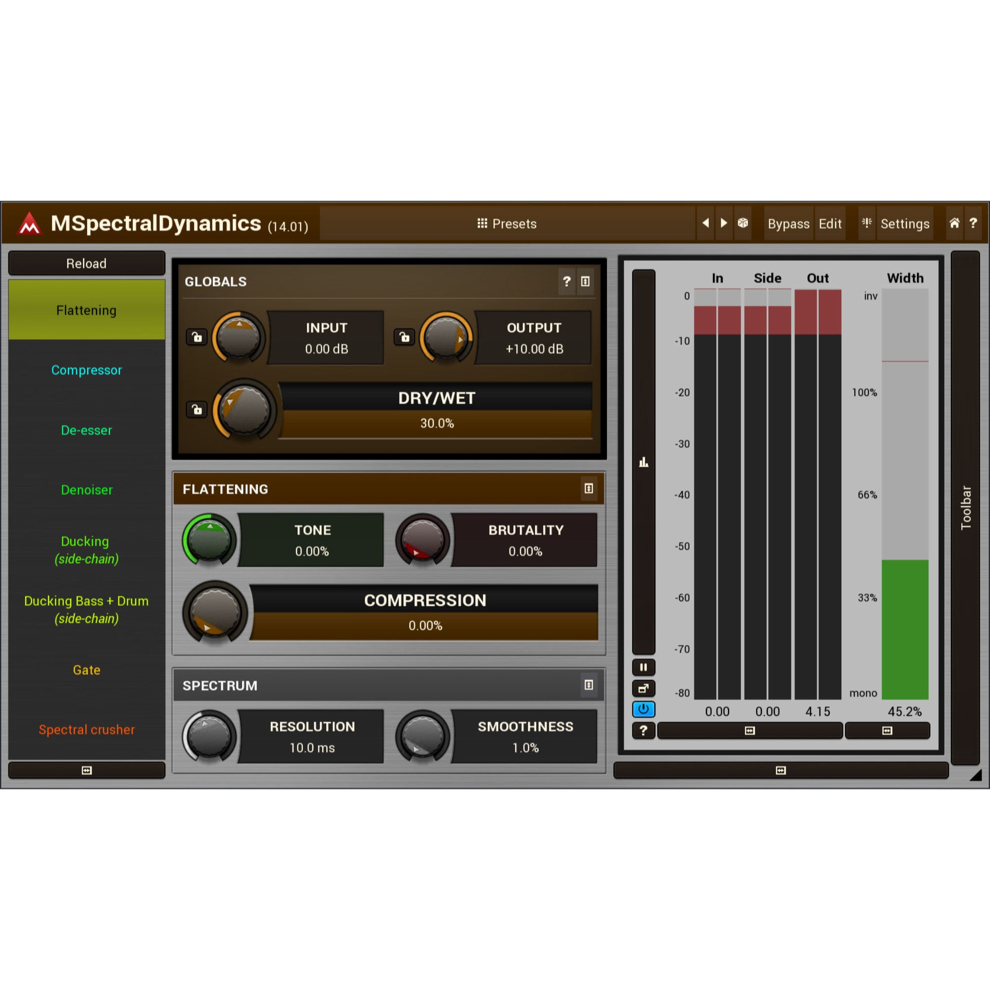Click the red Brutality knob
Viewport: 990px width, 990px height.
pyautogui.click(x=423, y=540)
